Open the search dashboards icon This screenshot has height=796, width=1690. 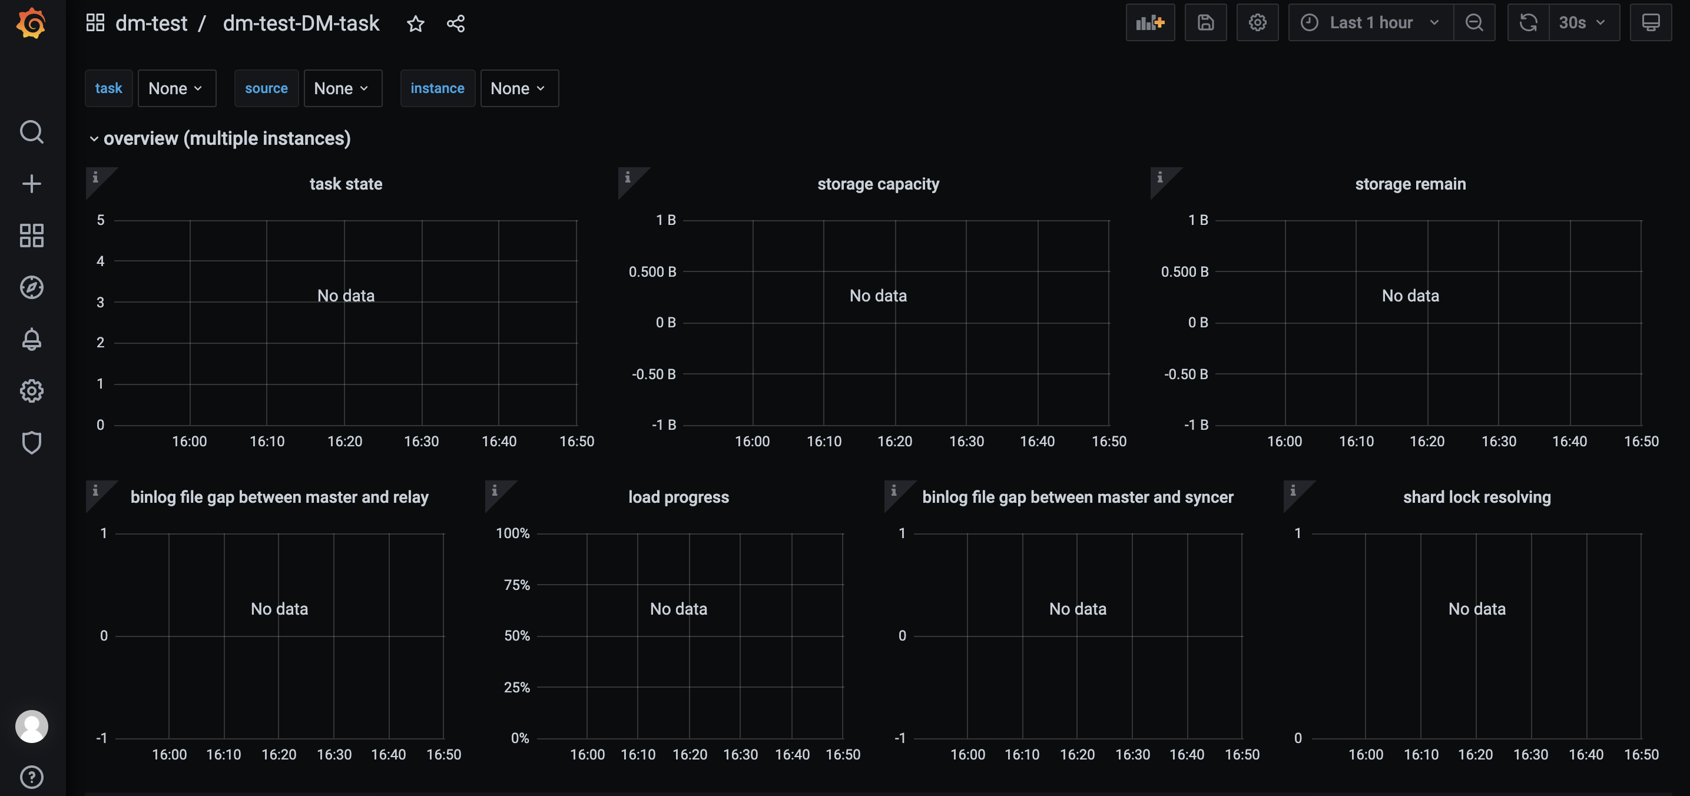[31, 132]
